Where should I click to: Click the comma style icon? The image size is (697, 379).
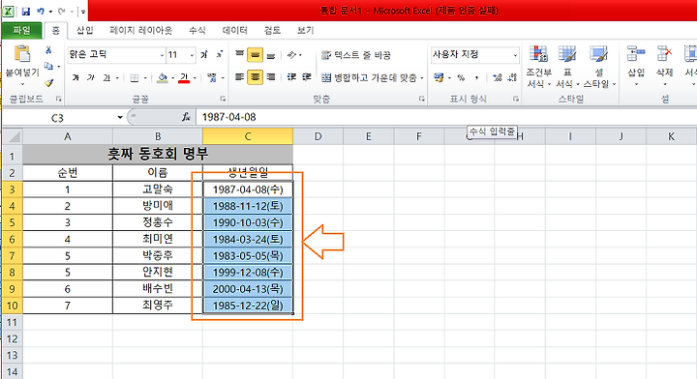[476, 77]
